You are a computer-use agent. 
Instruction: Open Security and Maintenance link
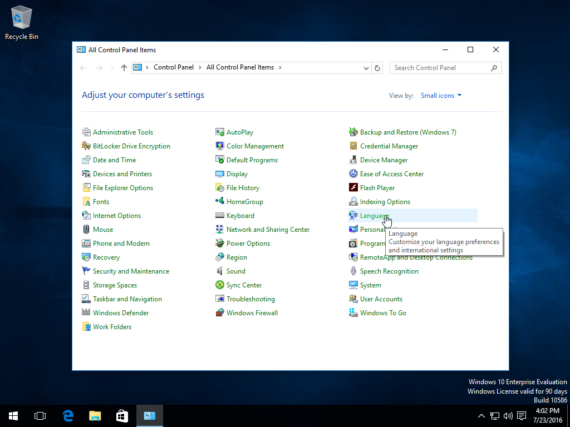(131, 271)
